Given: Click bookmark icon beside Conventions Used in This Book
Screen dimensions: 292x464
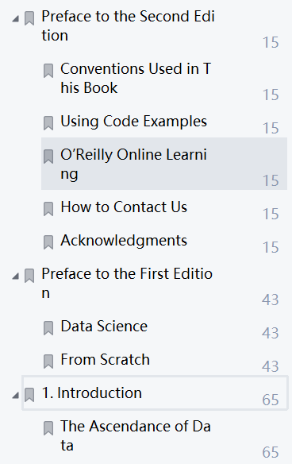Looking at the screenshot, I should pyautogui.click(x=48, y=71).
